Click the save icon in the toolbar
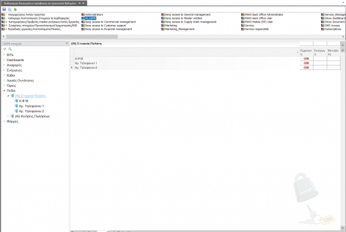Screen dimensions: 346x232 4,9
